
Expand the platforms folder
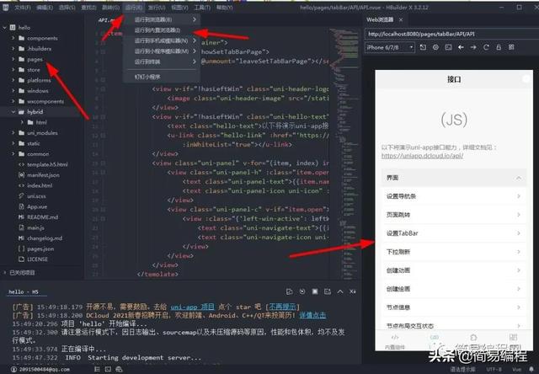pos(13,80)
